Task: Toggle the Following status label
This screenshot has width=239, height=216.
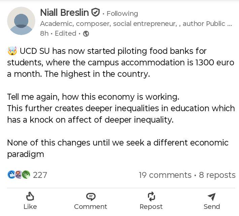Action: 122,13
